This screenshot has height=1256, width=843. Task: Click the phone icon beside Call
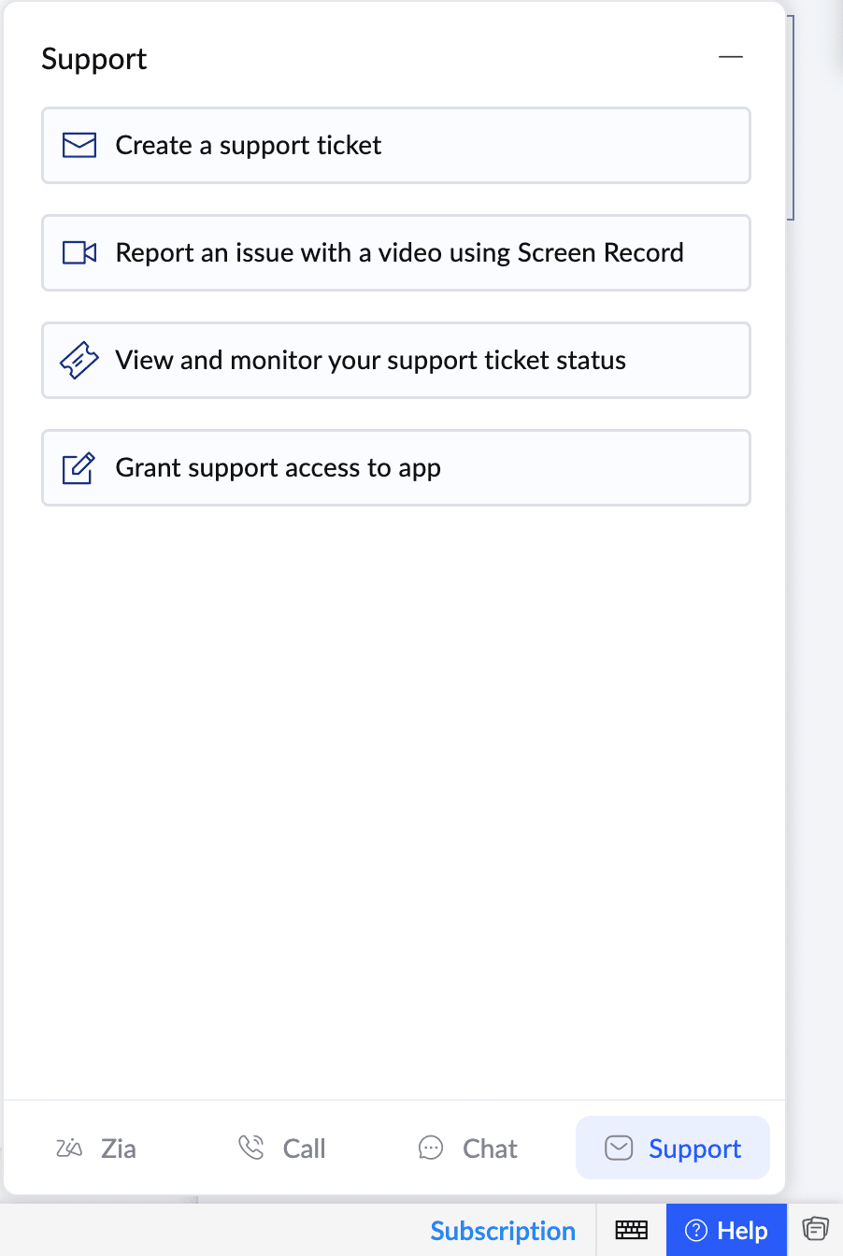click(x=251, y=1148)
